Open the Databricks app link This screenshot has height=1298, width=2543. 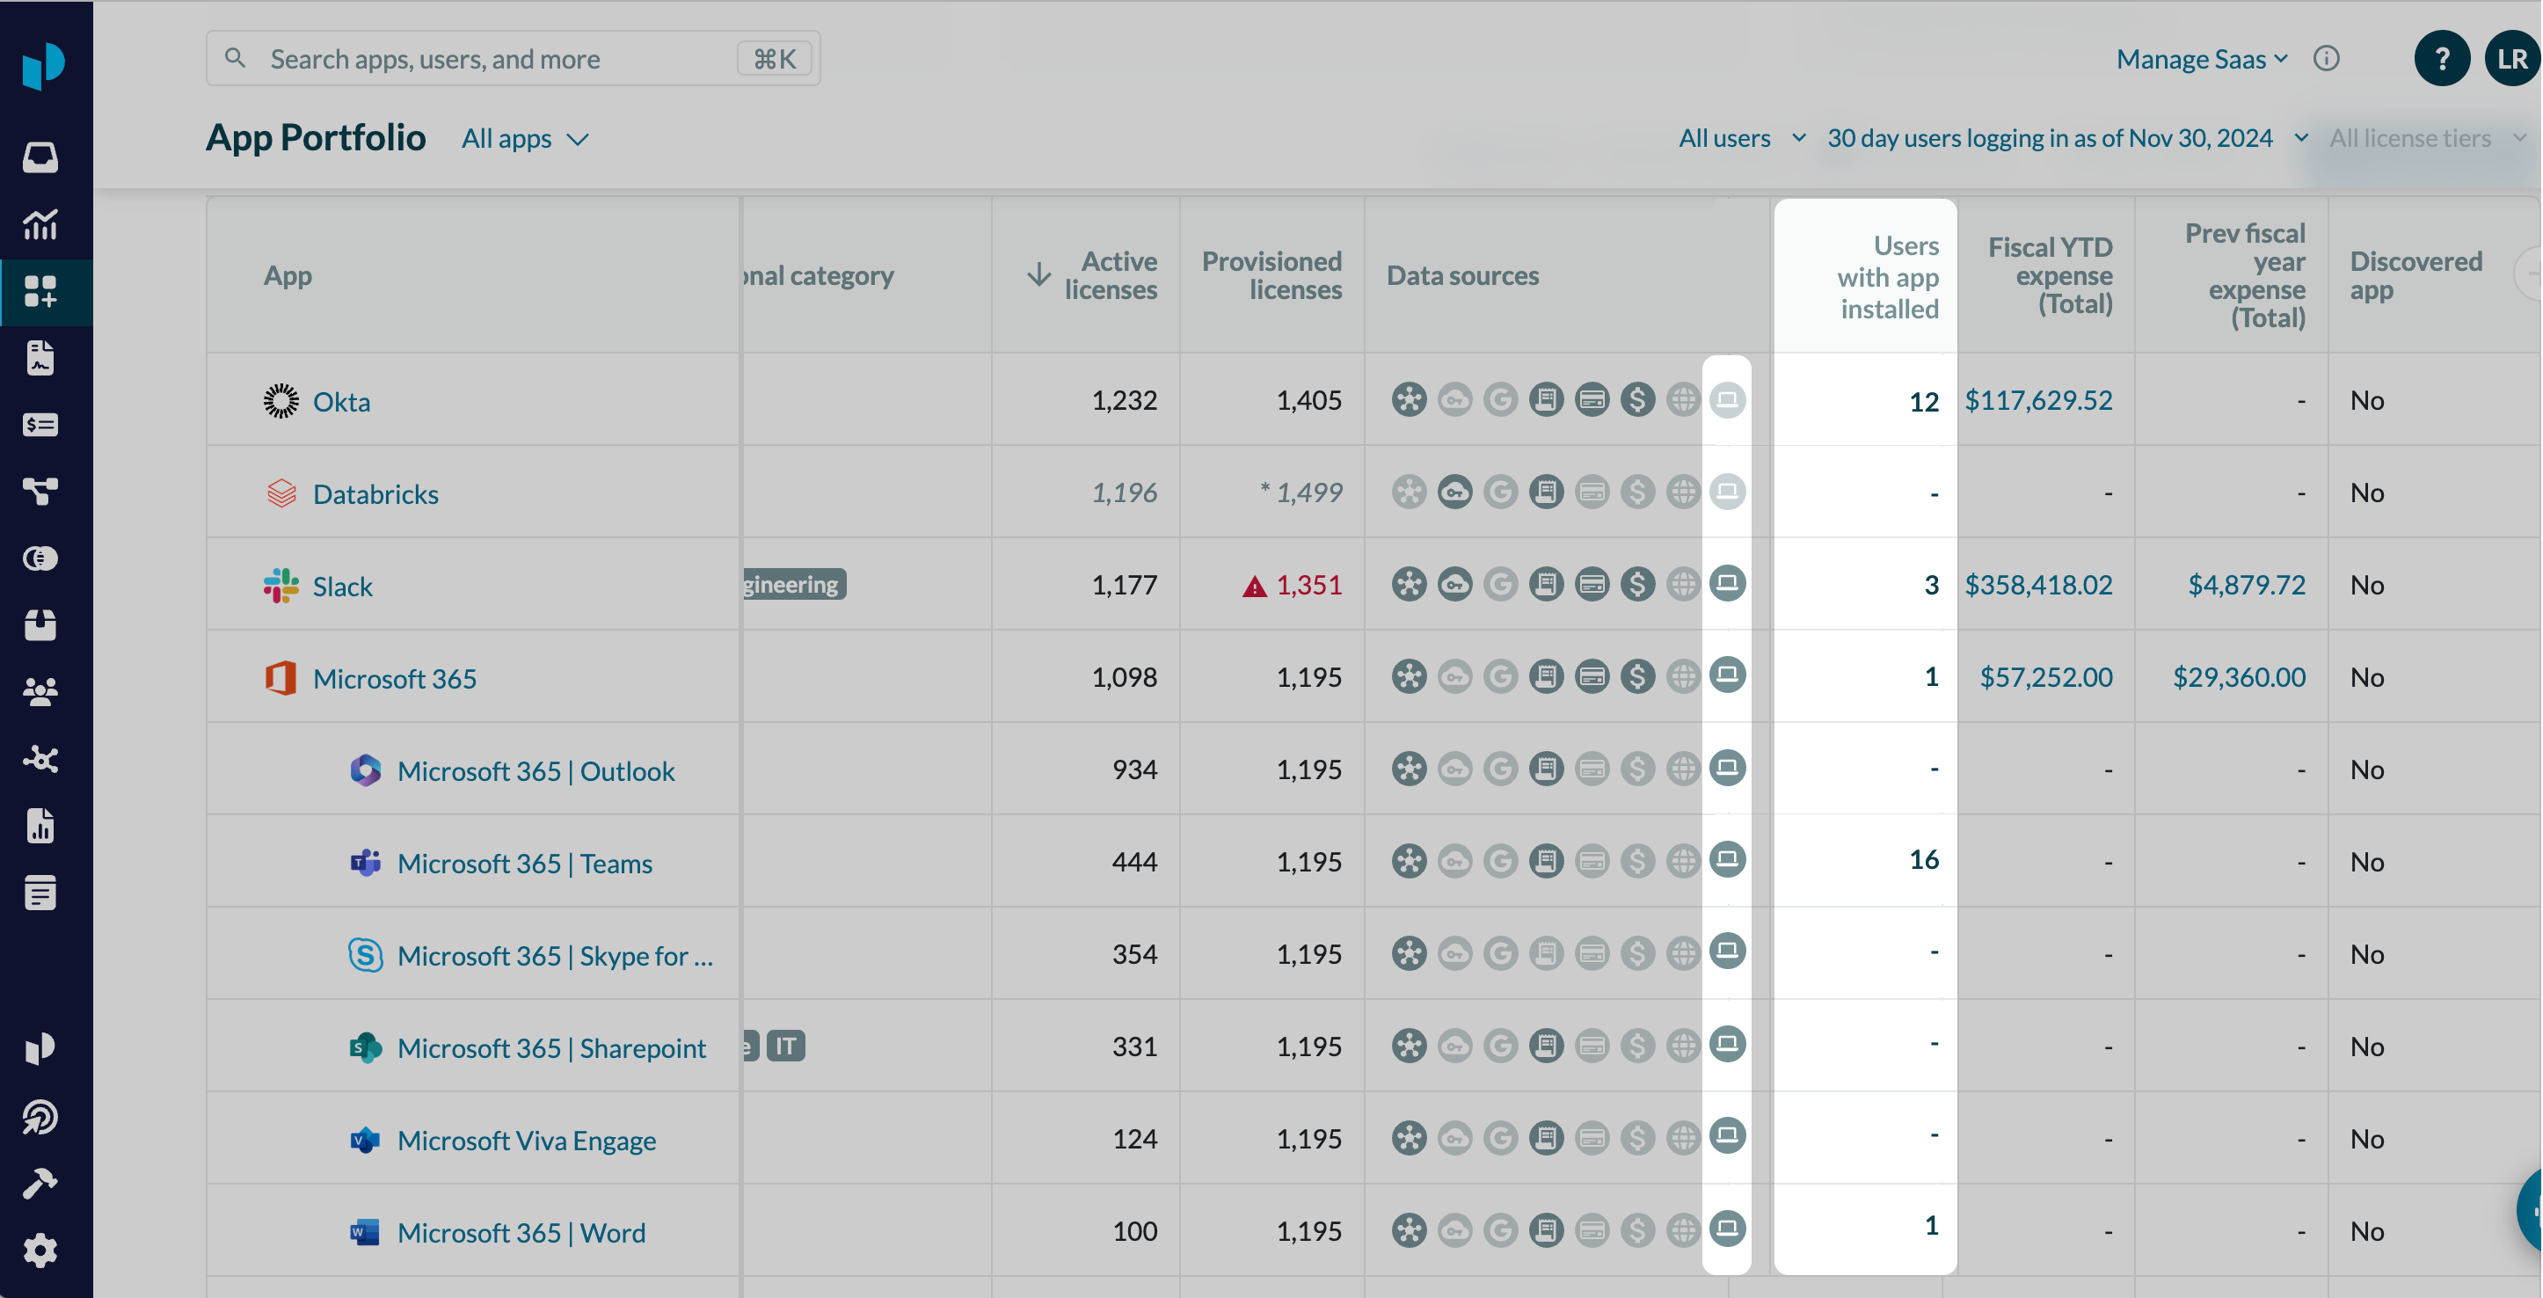375,493
